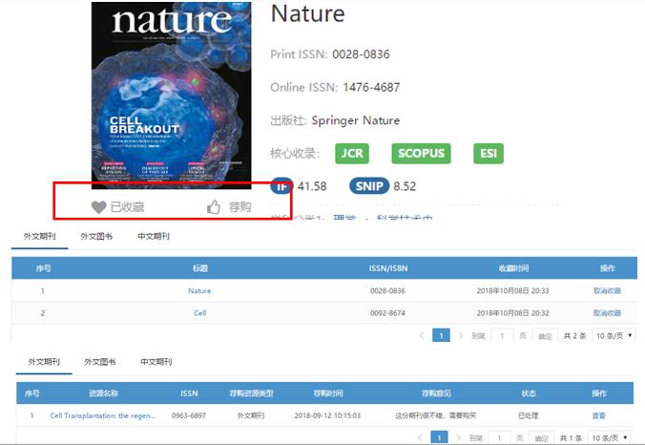Select 外文期刊 tab in favorites list
Screen dimensions: 645x445
point(39,236)
